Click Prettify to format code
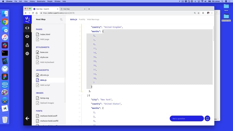 click(82, 19)
